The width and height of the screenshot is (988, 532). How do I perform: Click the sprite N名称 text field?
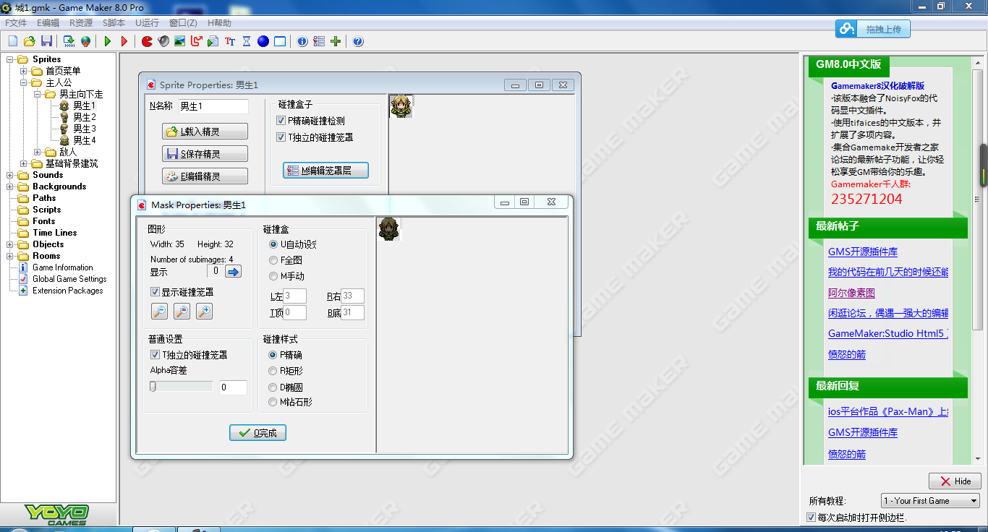click(x=213, y=106)
